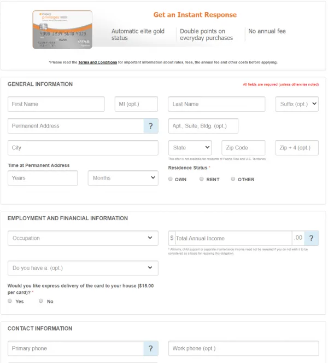Open the Terms and Conditions link

pos(97,62)
